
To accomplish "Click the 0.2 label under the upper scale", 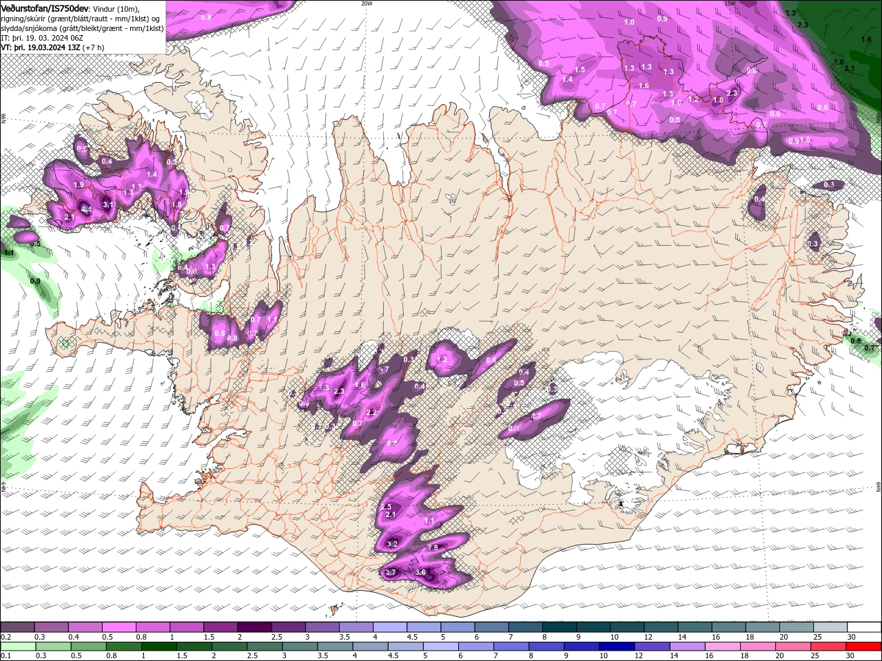I will [6, 637].
